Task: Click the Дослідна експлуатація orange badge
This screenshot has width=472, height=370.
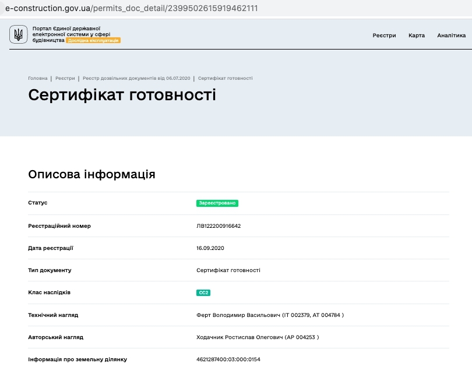Action: pyautogui.click(x=93, y=40)
